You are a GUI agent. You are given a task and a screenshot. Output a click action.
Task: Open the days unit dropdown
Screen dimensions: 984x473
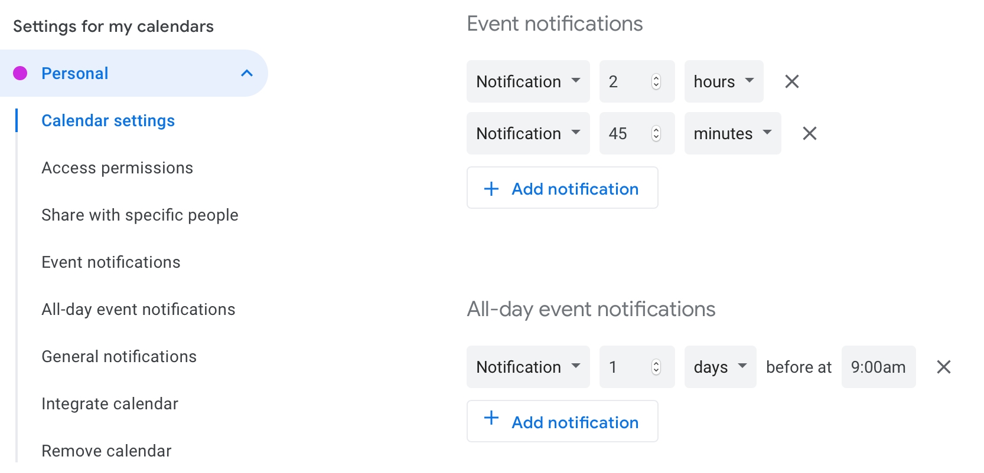(x=720, y=367)
